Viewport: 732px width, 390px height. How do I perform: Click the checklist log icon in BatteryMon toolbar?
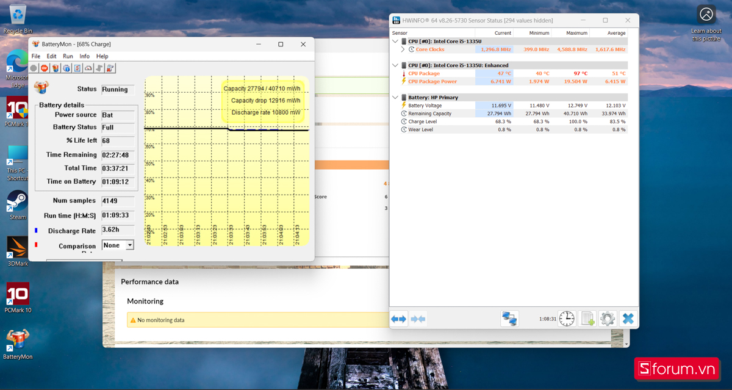[77, 68]
